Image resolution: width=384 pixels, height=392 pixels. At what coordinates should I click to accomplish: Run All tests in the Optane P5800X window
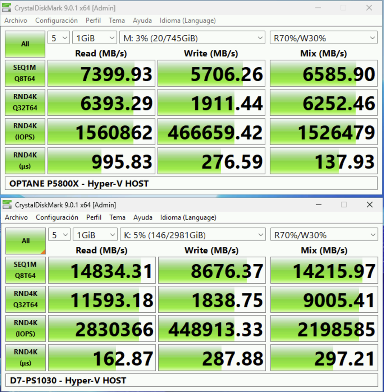point(25,44)
